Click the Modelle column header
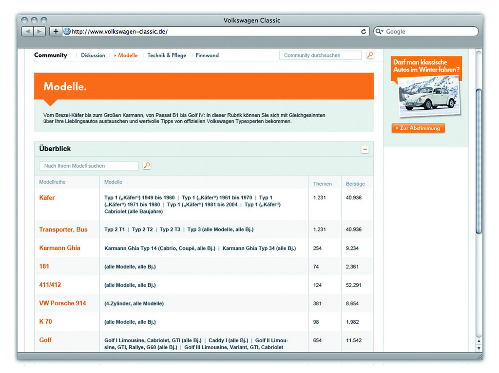Image resolution: width=499 pixels, height=373 pixels. point(113,182)
